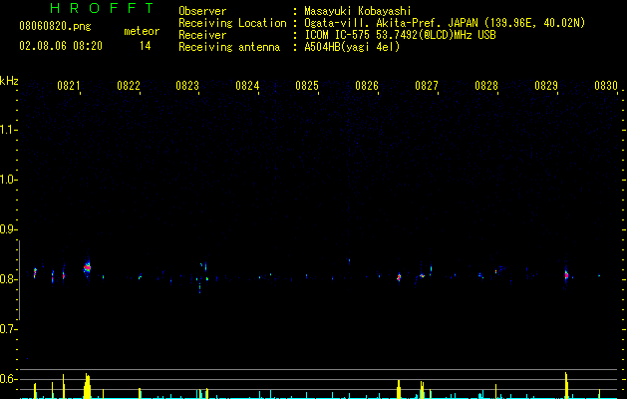The image size is (627, 399).
Task: Click the yellow intensity bar after 0829
Action: [566, 385]
